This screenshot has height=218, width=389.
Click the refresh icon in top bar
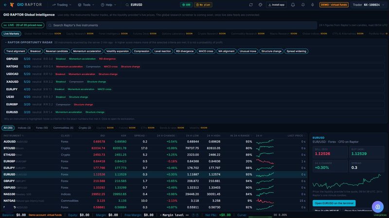(x=251, y=5)
